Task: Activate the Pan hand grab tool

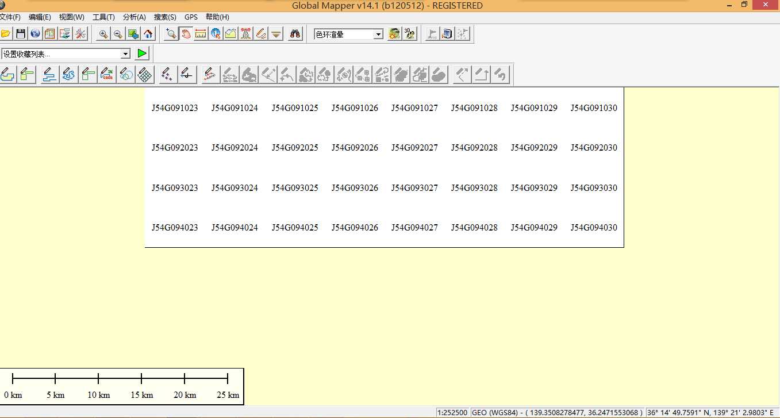Action: tap(186, 34)
